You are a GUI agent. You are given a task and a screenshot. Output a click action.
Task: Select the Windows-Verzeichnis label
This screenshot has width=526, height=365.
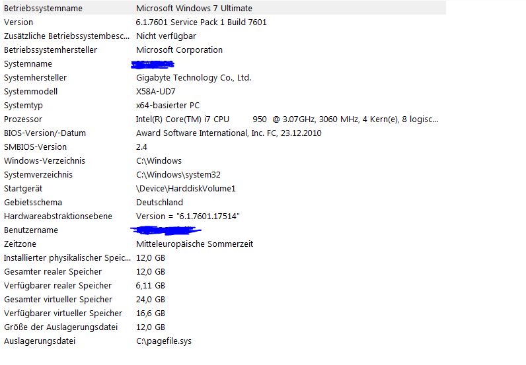(44, 161)
